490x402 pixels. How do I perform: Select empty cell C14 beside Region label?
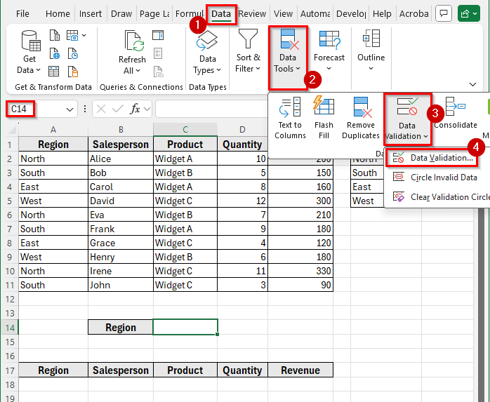click(x=185, y=328)
